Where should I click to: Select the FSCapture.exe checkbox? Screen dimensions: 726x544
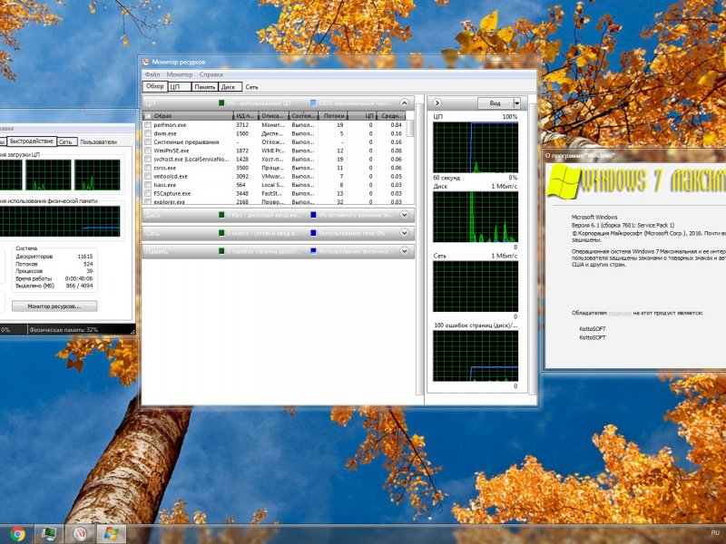[x=148, y=193]
